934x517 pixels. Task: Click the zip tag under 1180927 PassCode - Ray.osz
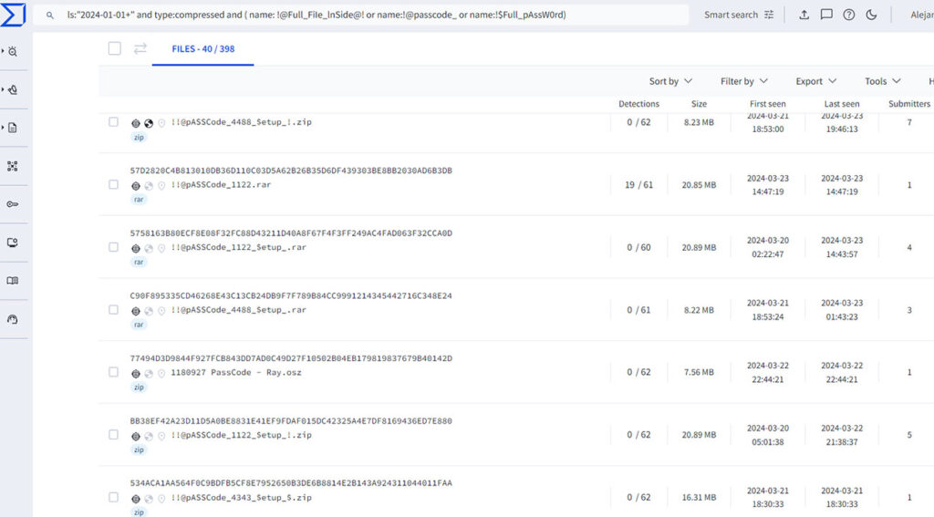139,388
